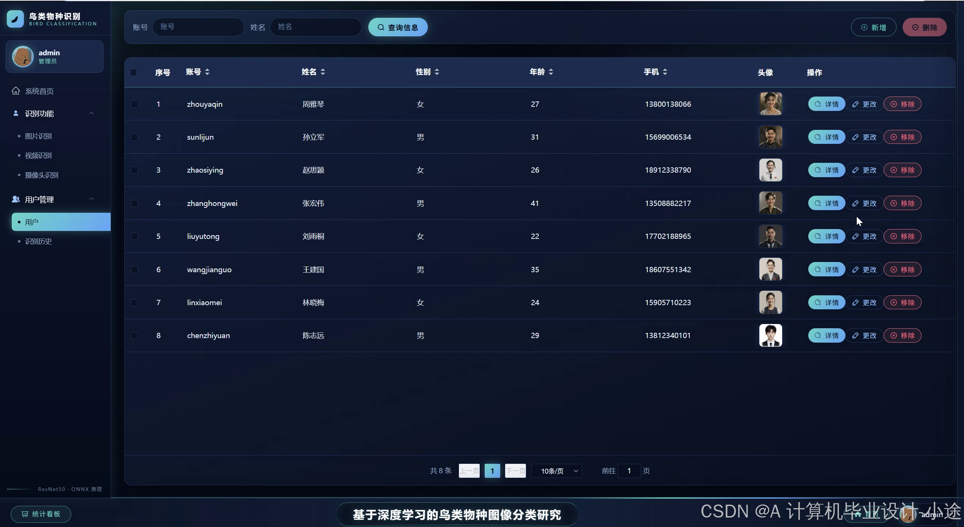
Task: View avatar thumbnail of zhouyaqin
Action: (771, 104)
